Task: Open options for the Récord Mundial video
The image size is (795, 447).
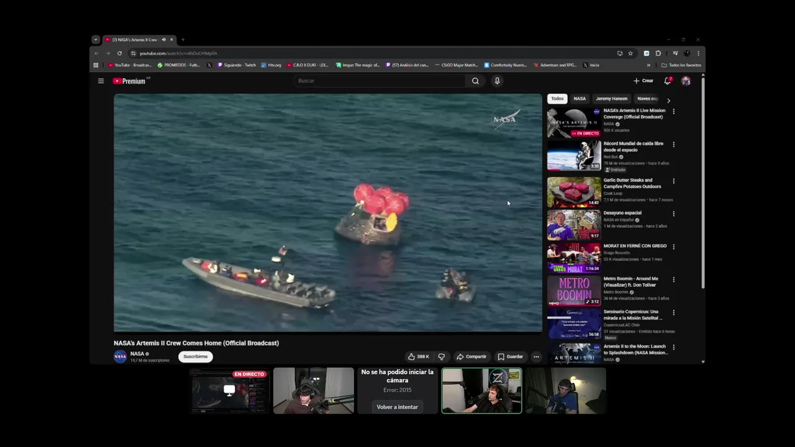Action: (673, 145)
